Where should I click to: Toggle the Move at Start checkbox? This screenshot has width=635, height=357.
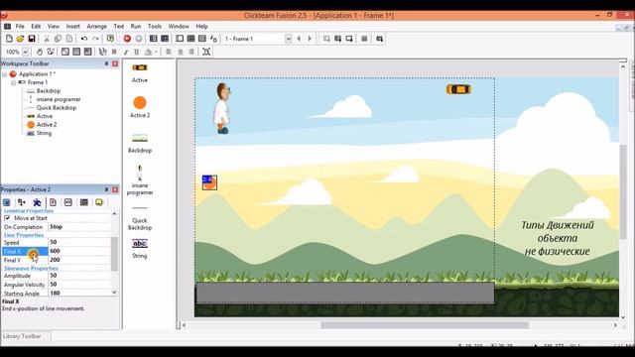pos(7,218)
